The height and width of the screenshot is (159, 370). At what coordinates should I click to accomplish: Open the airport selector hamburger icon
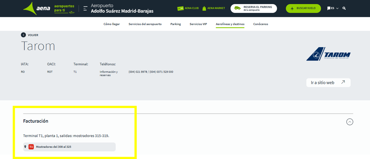pyautogui.click(x=85, y=8)
